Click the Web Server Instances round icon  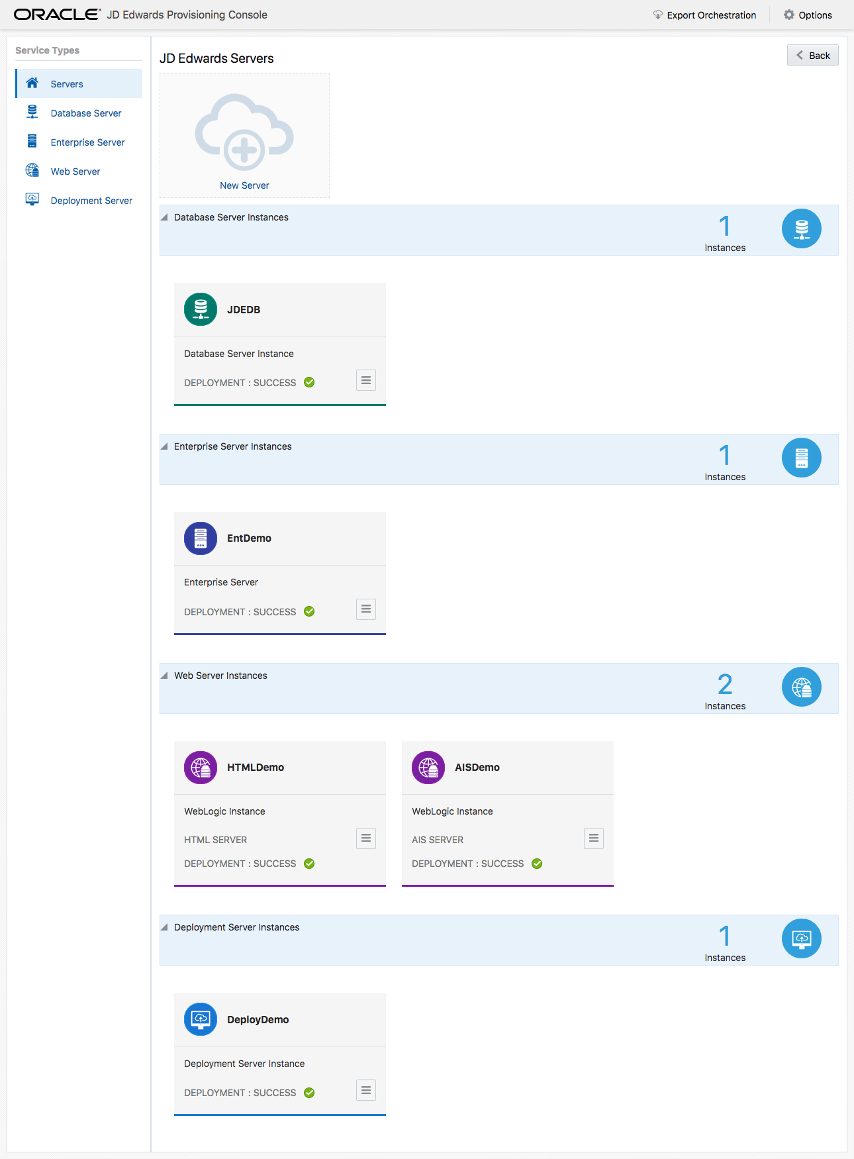tap(801, 687)
